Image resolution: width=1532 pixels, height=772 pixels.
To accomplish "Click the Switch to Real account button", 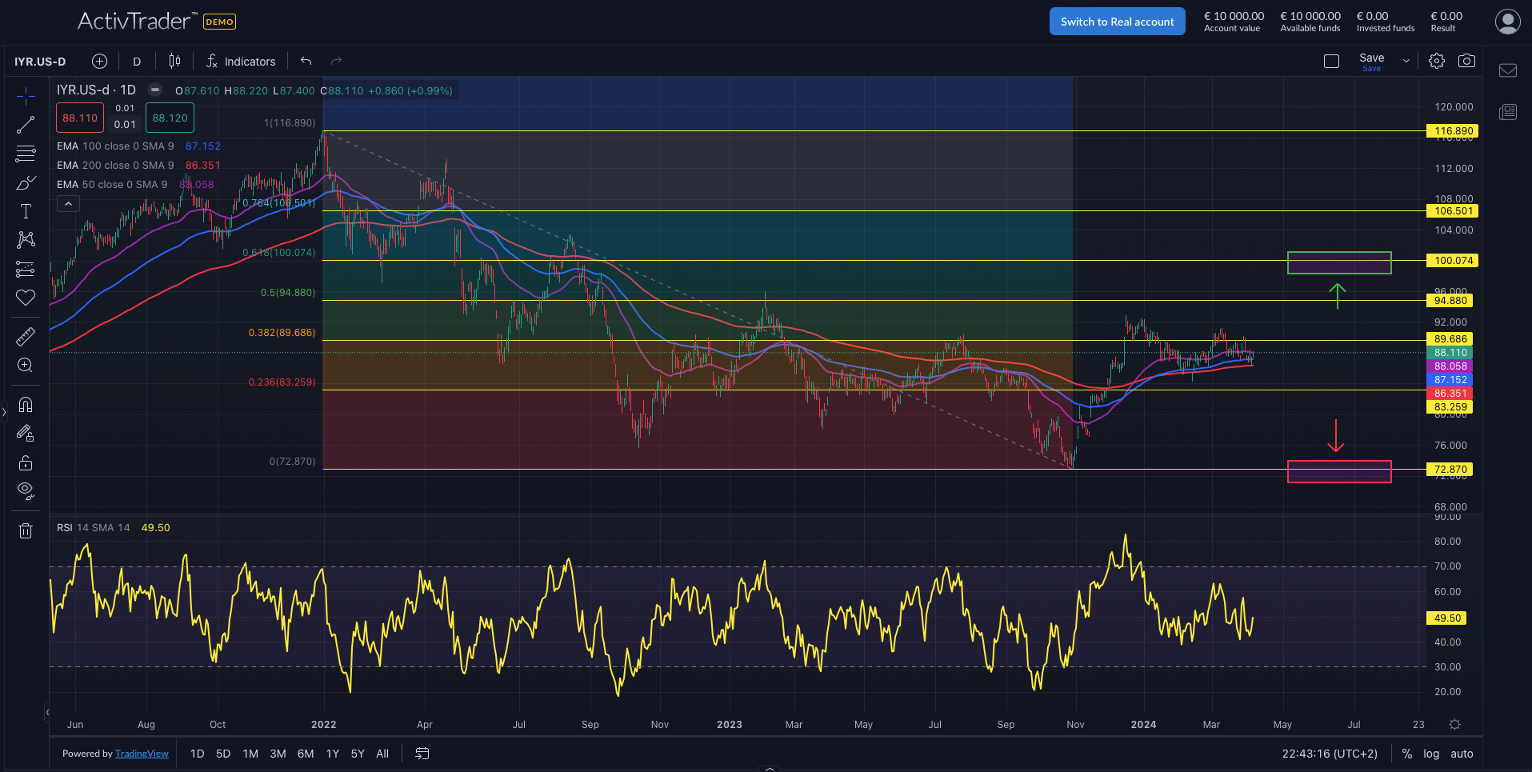I will click(x=1117, y=21).
